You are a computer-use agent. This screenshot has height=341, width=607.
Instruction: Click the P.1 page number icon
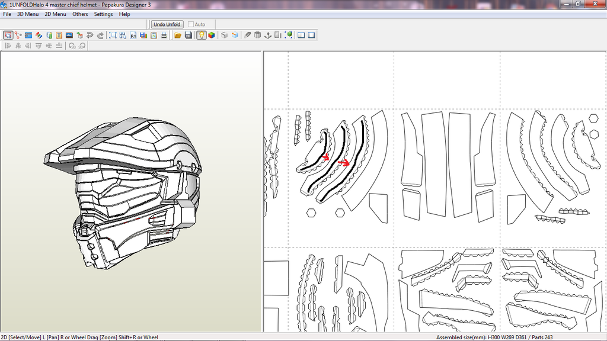click(x=133, y=35)
